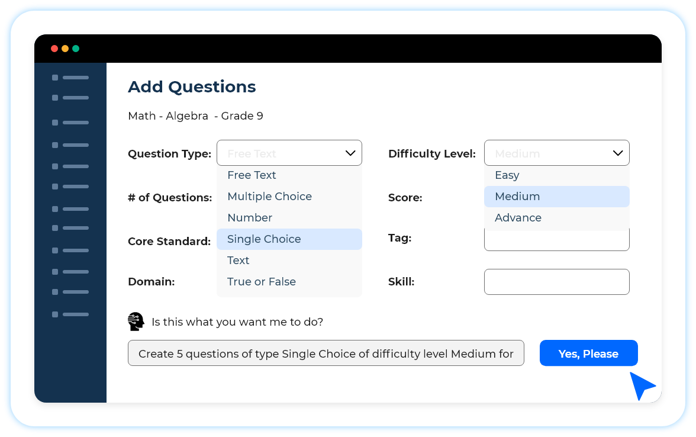Select Number question type option
Image resolution: width=696 pixels, height=437 pixels.
click(250, 218)
